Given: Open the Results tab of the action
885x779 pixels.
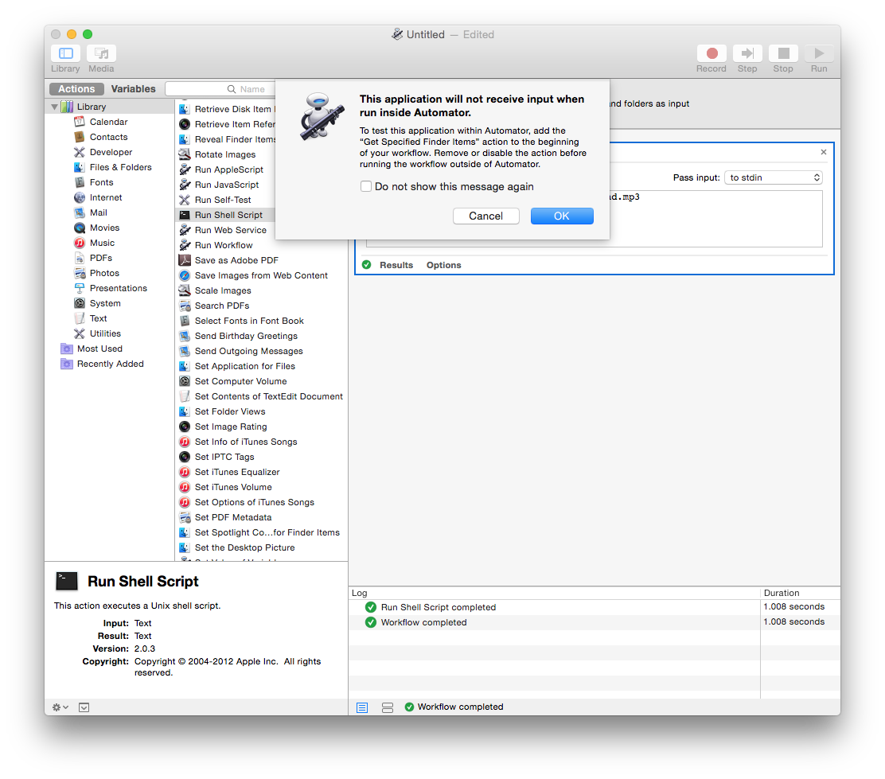Looking at the screenshot, I should tap(396, 265).
